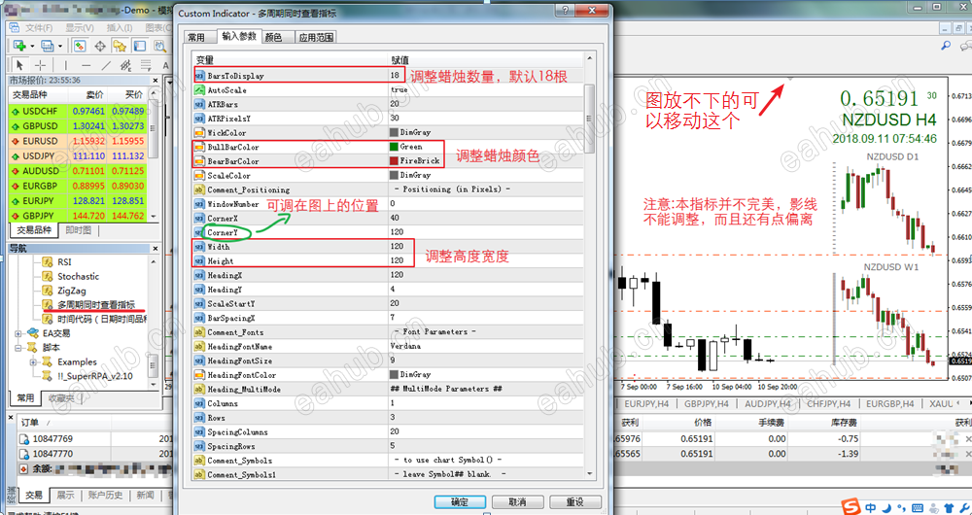Pick the BullBarColor Green swatch
This screenshot has height=515, width=972.
393,147
